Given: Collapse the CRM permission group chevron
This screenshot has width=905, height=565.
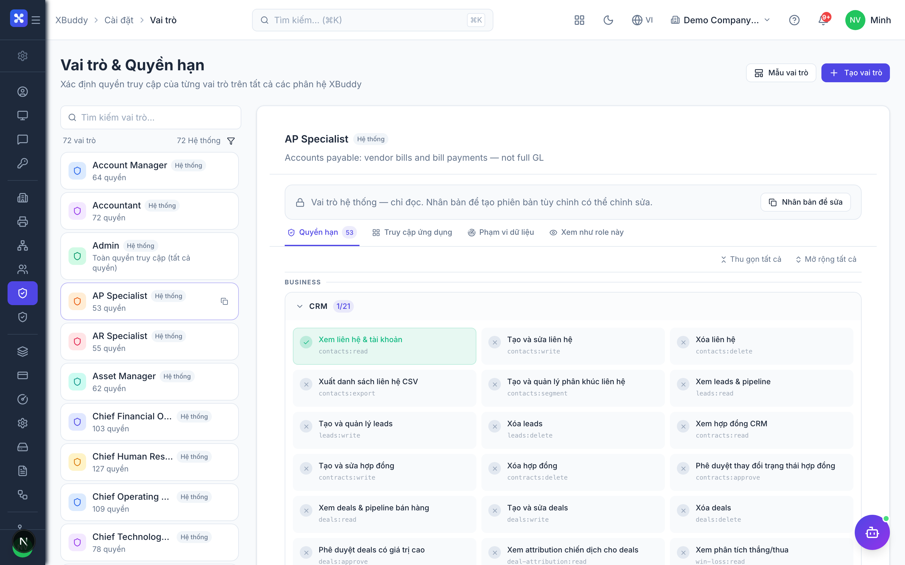Looking at the screenshot, I should (x=299, y=306).
